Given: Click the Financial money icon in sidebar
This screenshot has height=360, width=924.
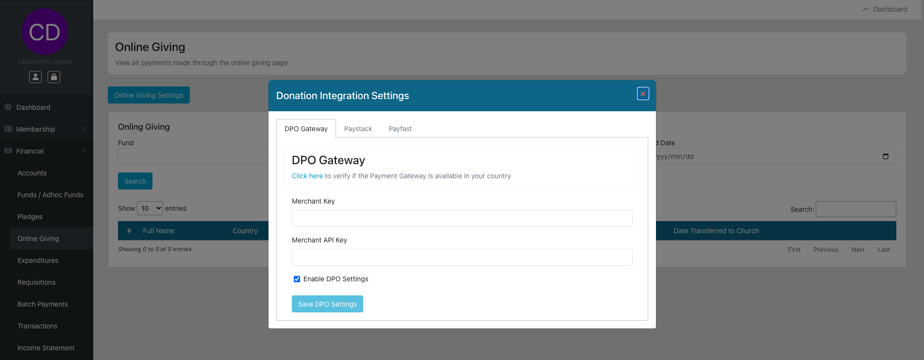Looking at the screenshot, I should tap(8, 151).
